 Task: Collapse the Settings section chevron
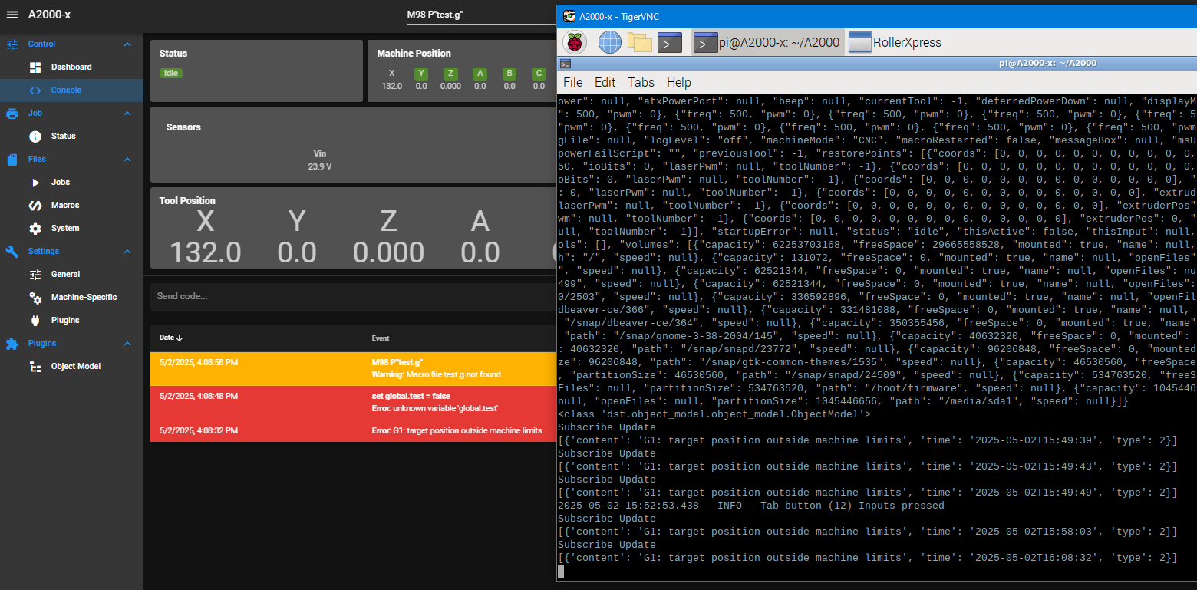(x=127, y=252)
